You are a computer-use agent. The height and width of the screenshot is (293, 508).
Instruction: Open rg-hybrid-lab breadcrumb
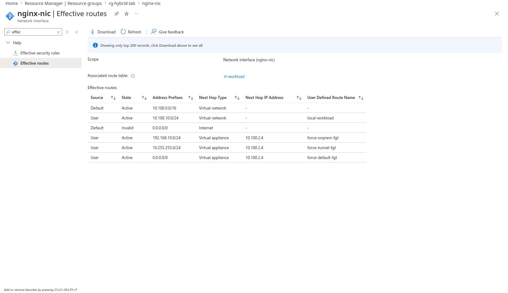tap(122, 3)
